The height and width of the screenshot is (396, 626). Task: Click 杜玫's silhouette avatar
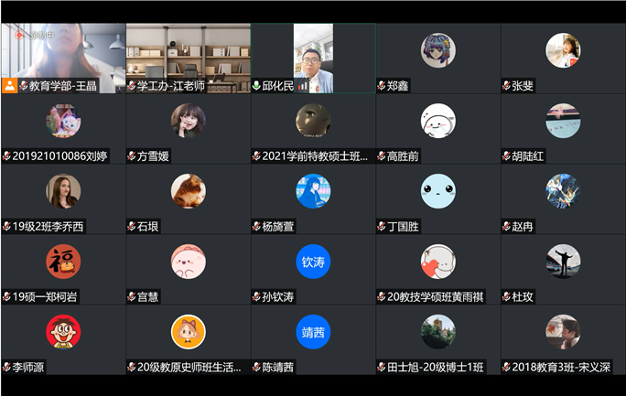point(563,262)
